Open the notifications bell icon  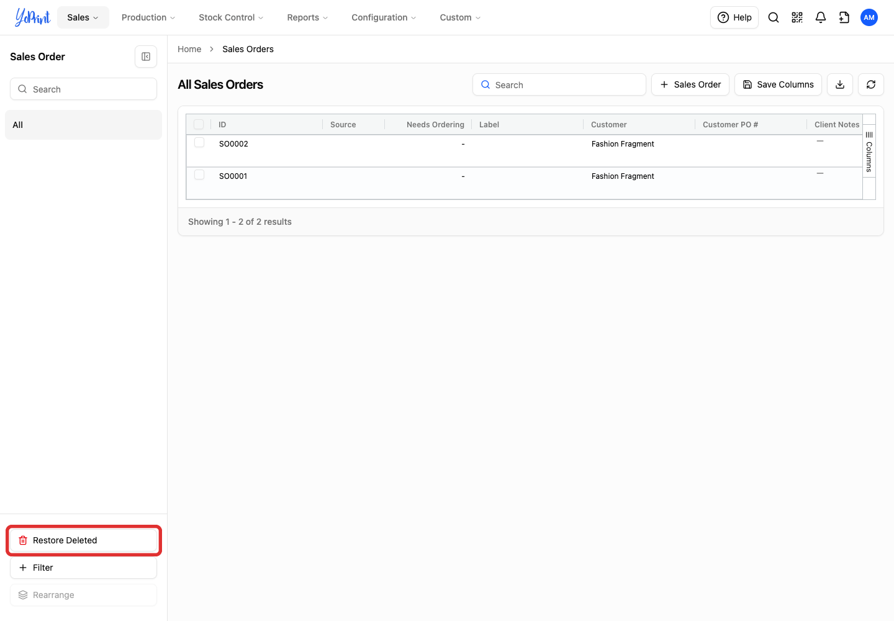click(x=821, y=17)
